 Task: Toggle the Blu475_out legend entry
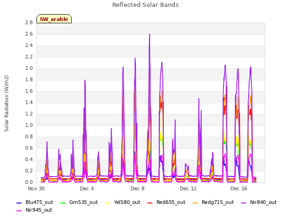35,203
